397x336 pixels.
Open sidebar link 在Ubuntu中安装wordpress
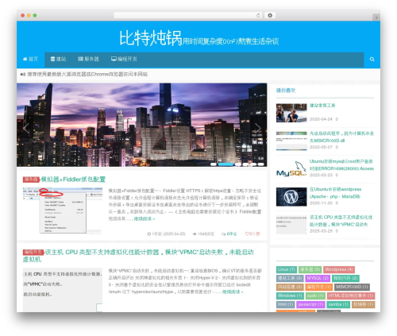click(335, 193)
